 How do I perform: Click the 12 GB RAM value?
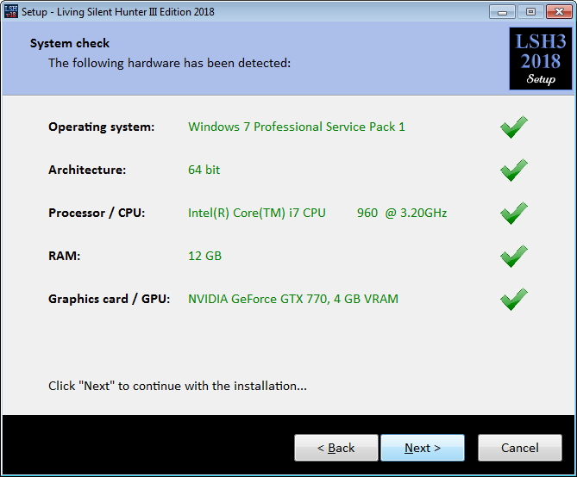(x=204, y=256)
